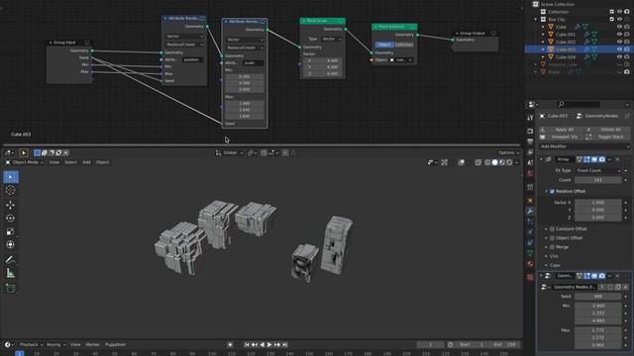The image size is (634, 356).
Task: Open the viewport Object menu
Action: (102, 162)
